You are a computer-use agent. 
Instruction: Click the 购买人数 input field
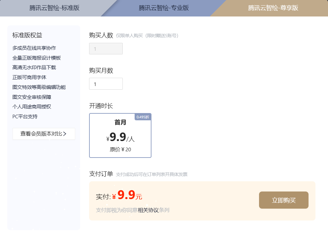point(106,49)
